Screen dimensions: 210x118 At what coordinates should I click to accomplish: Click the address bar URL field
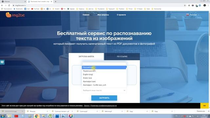tap(98, 5)
